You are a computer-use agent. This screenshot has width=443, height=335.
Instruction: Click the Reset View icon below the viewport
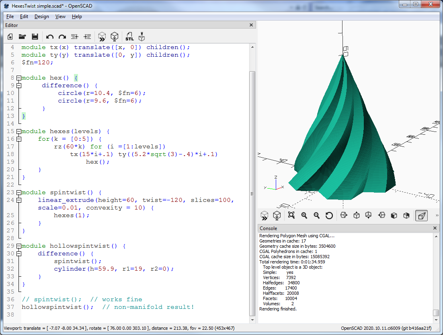tap(329, 216)
